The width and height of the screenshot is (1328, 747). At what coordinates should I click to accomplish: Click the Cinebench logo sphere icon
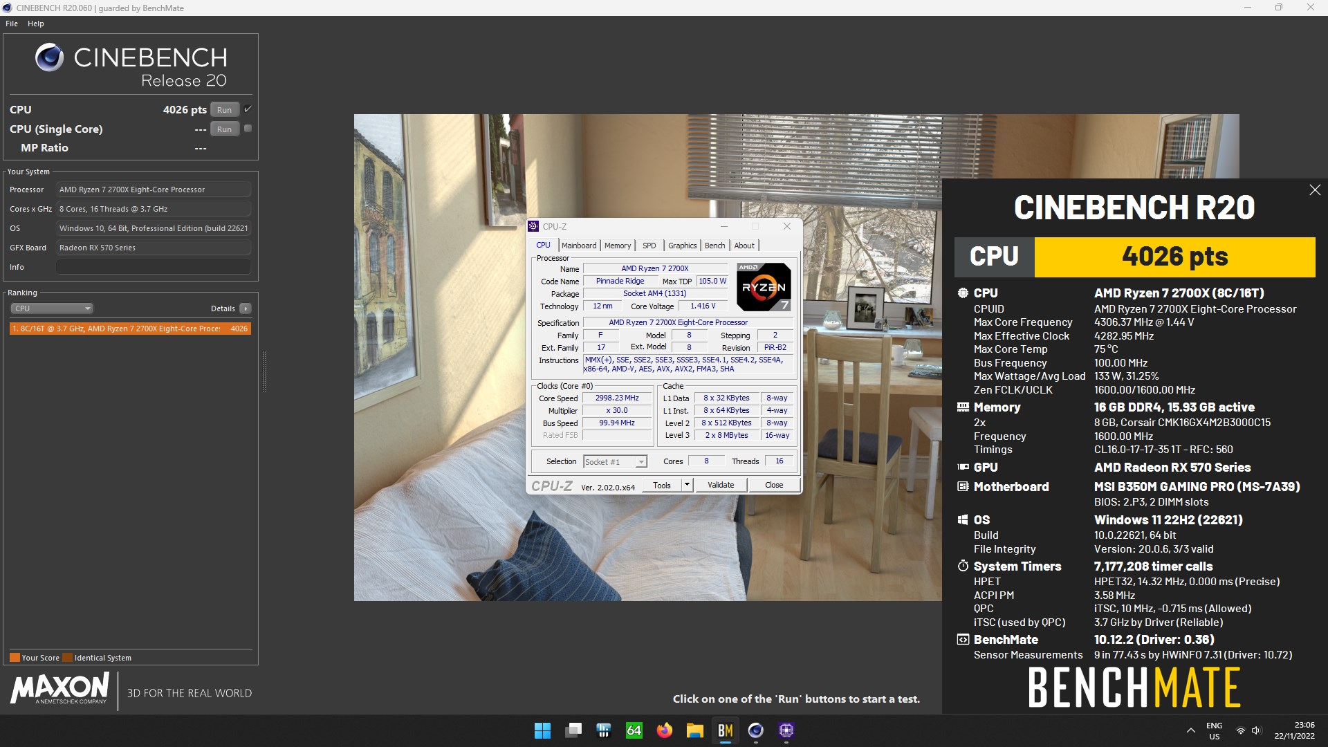point(49,57)
